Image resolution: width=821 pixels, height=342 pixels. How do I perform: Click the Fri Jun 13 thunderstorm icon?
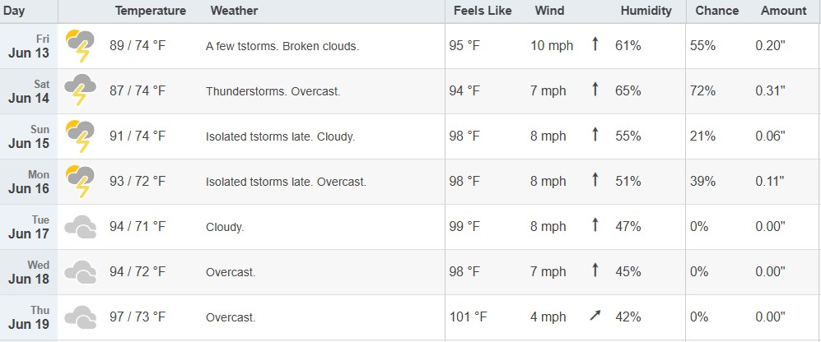[80, 46]
